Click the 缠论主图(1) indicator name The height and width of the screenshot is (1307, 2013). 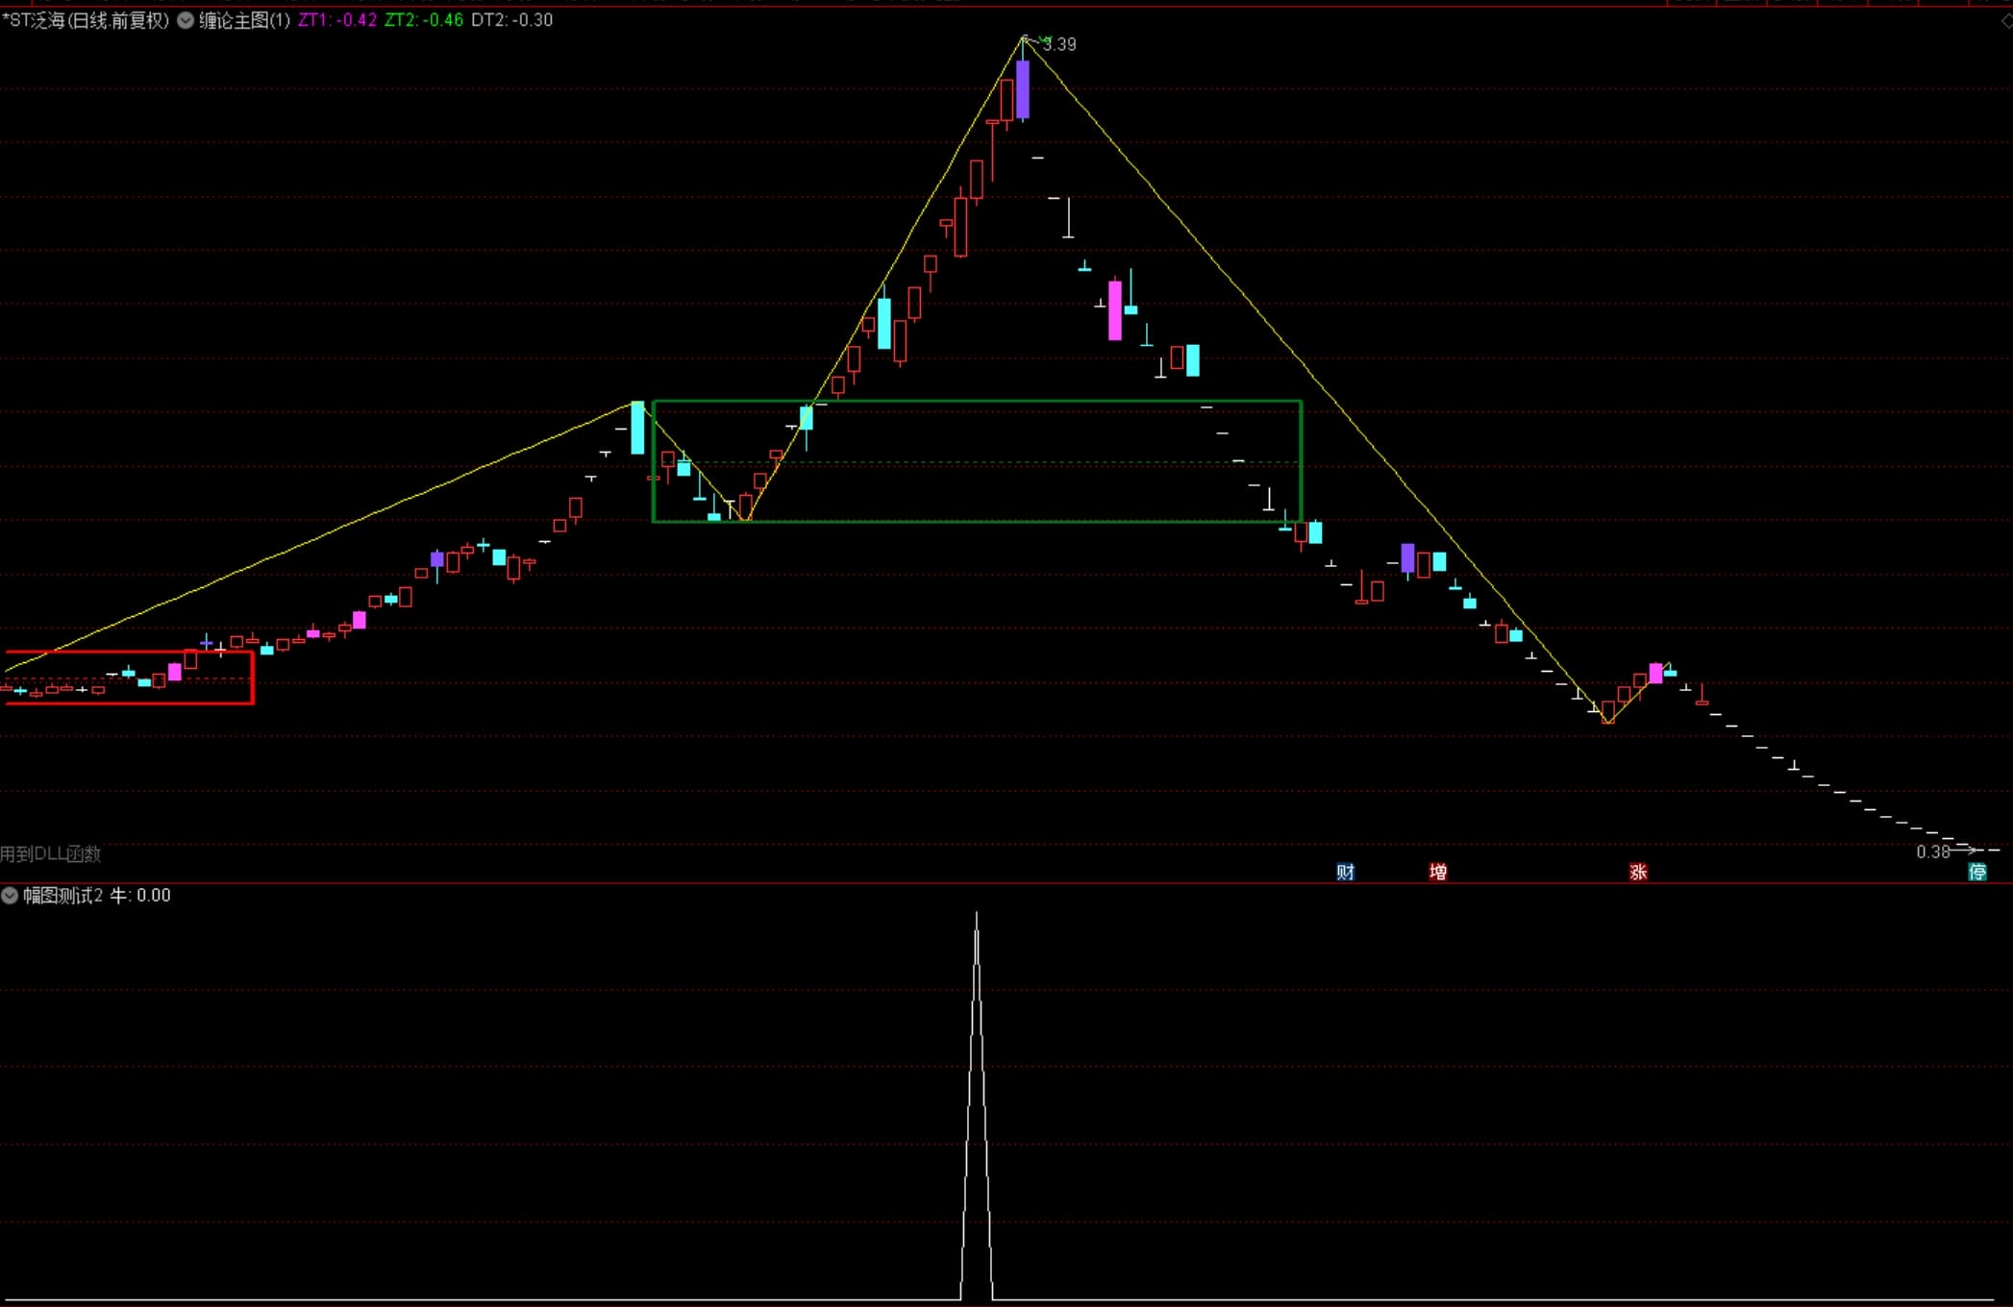pyautogui.click(x=244, y=20)
